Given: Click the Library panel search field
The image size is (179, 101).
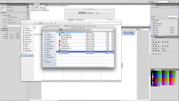Looking at the screenshot, I should coord(172,16).
